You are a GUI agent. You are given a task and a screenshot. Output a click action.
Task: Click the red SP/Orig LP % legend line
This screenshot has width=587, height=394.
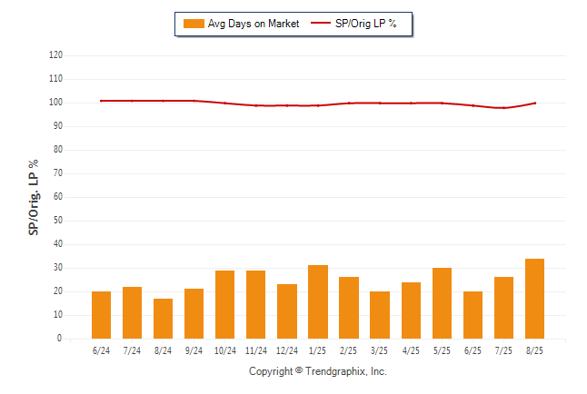click(321, 23)
